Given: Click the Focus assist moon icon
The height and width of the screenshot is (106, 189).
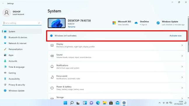Looking at the screenshot, I should tap(52, 77).
